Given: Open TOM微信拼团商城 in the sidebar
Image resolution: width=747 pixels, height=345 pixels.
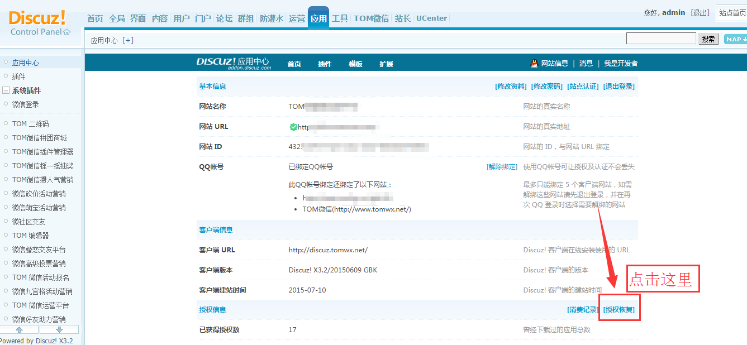Looking at the screenshot, I should pos(39,138).
